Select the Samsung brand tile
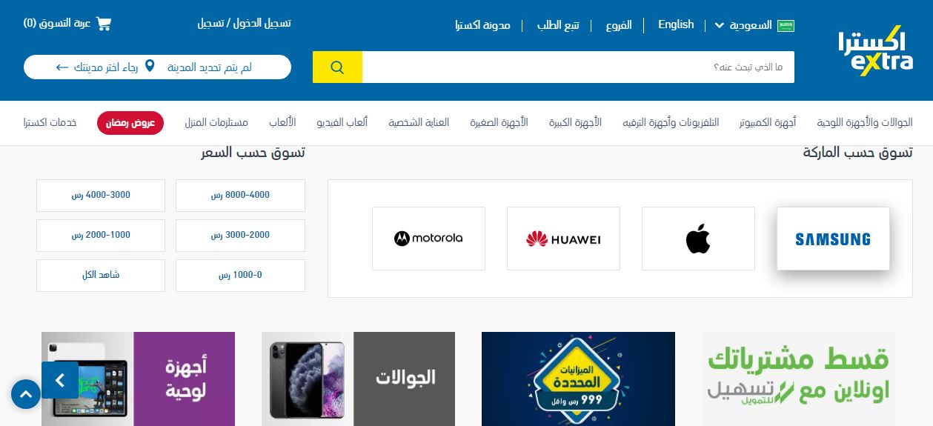This screenshot has height=426, width=933. pos(833,239)
